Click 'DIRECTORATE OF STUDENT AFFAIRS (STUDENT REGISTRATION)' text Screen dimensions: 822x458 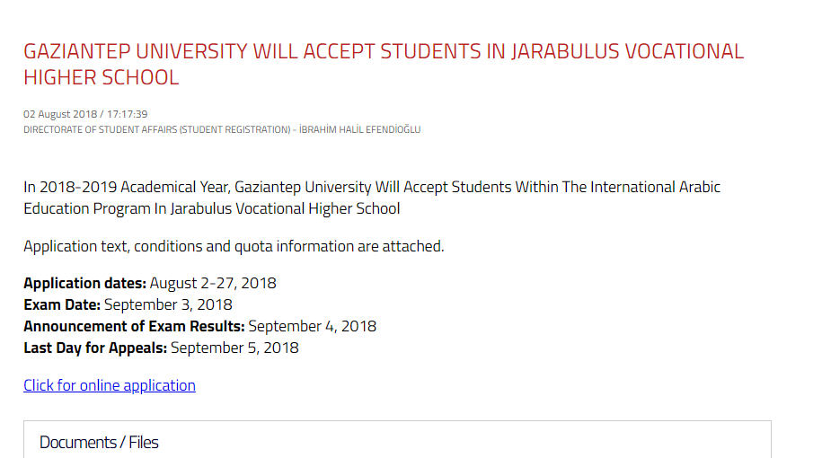click(x=156, y=129)
